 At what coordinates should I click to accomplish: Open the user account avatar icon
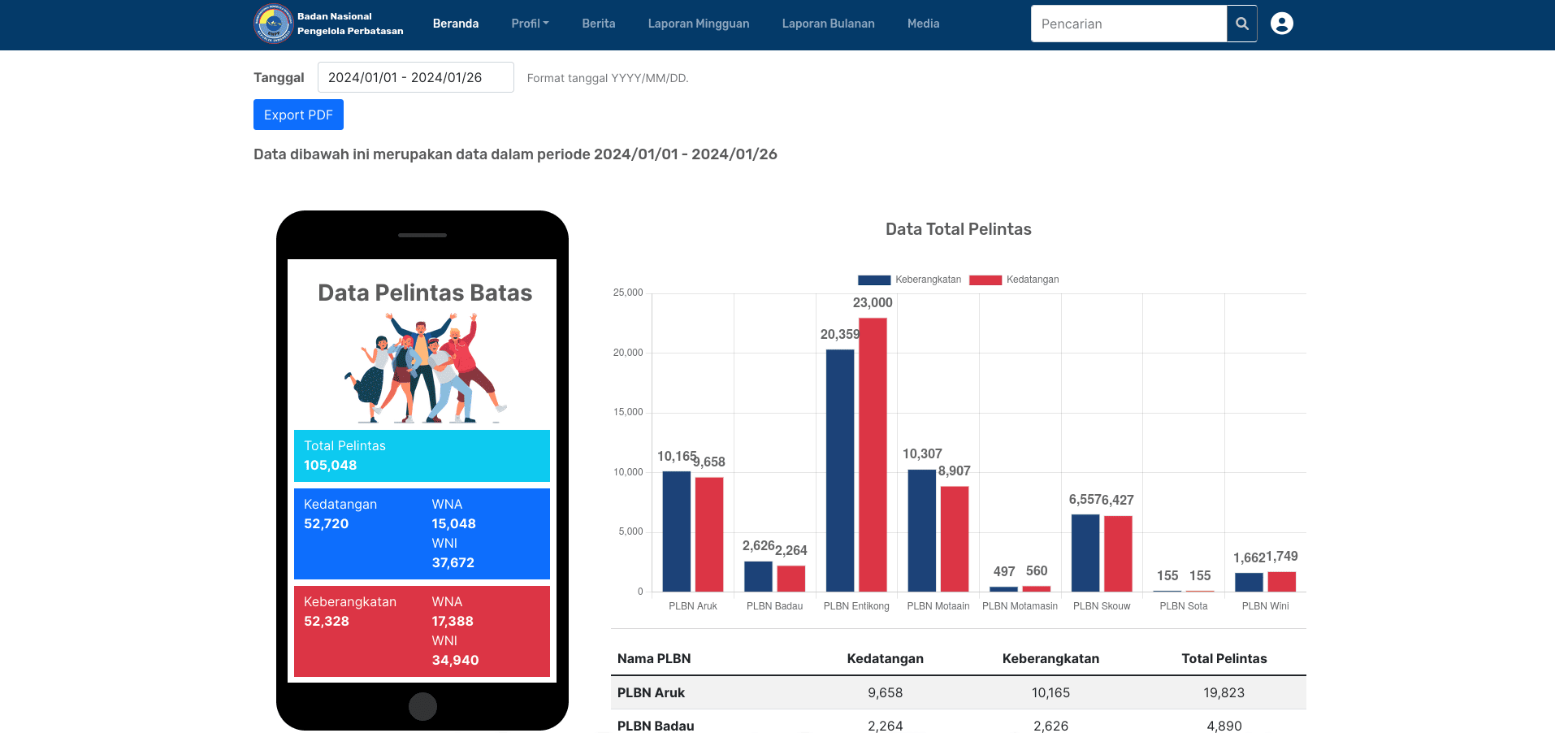1281,24
